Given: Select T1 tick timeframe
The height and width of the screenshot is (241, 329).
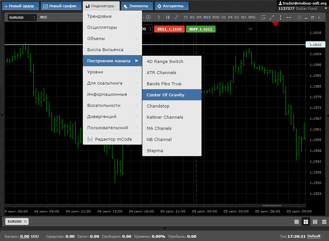Looking at the screenshot, I should (x=186, y=17).
